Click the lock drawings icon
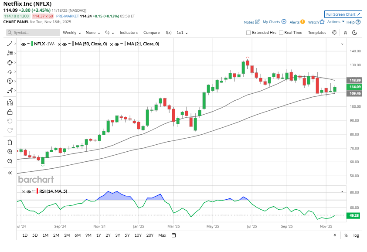This screenshot has height=252, width=367. [x=10, y=112]
